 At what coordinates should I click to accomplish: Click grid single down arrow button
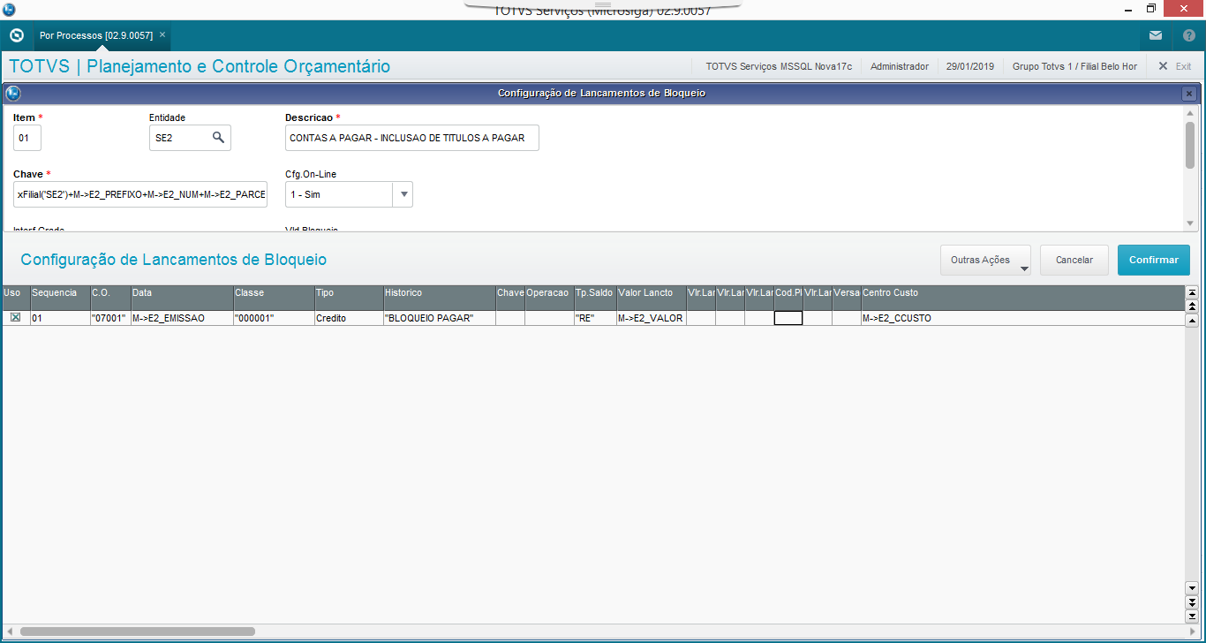[x=1192, y=587]
